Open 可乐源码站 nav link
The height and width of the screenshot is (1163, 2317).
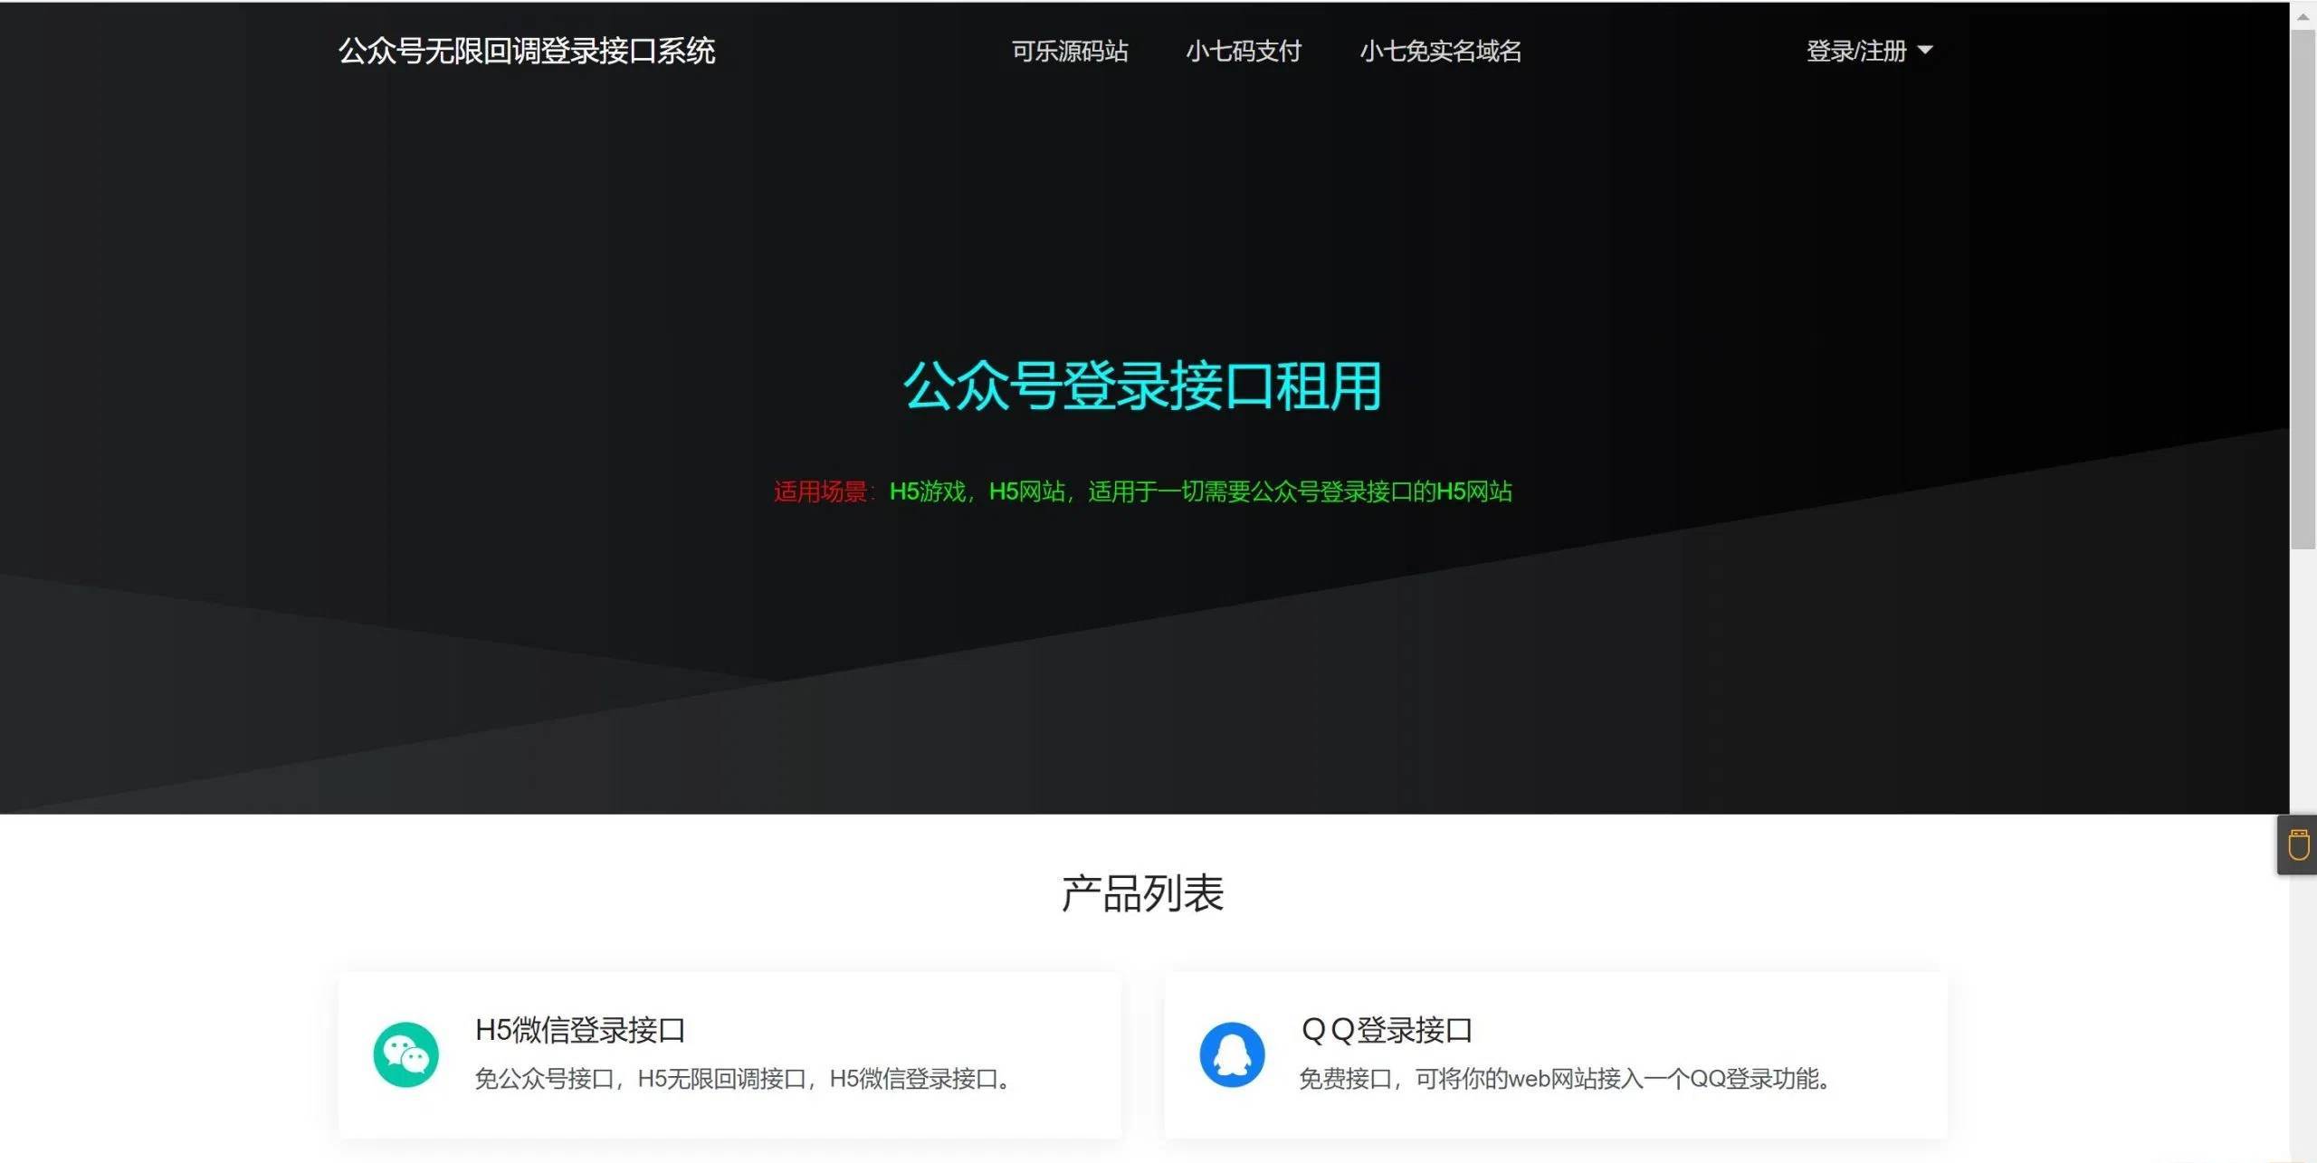pos(1070,51)
